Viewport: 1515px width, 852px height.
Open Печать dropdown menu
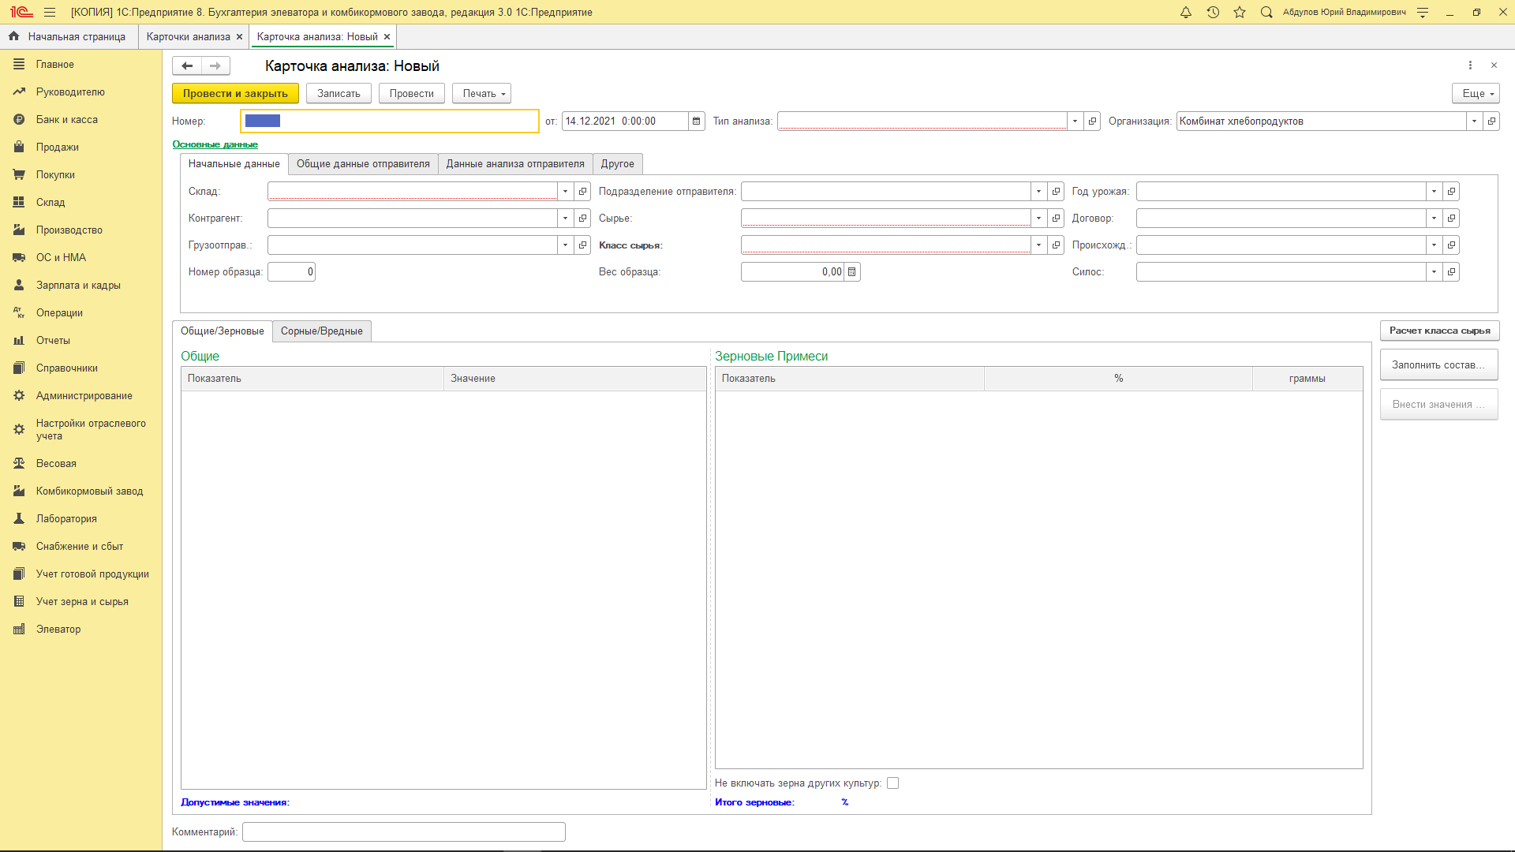coord(482,94)
